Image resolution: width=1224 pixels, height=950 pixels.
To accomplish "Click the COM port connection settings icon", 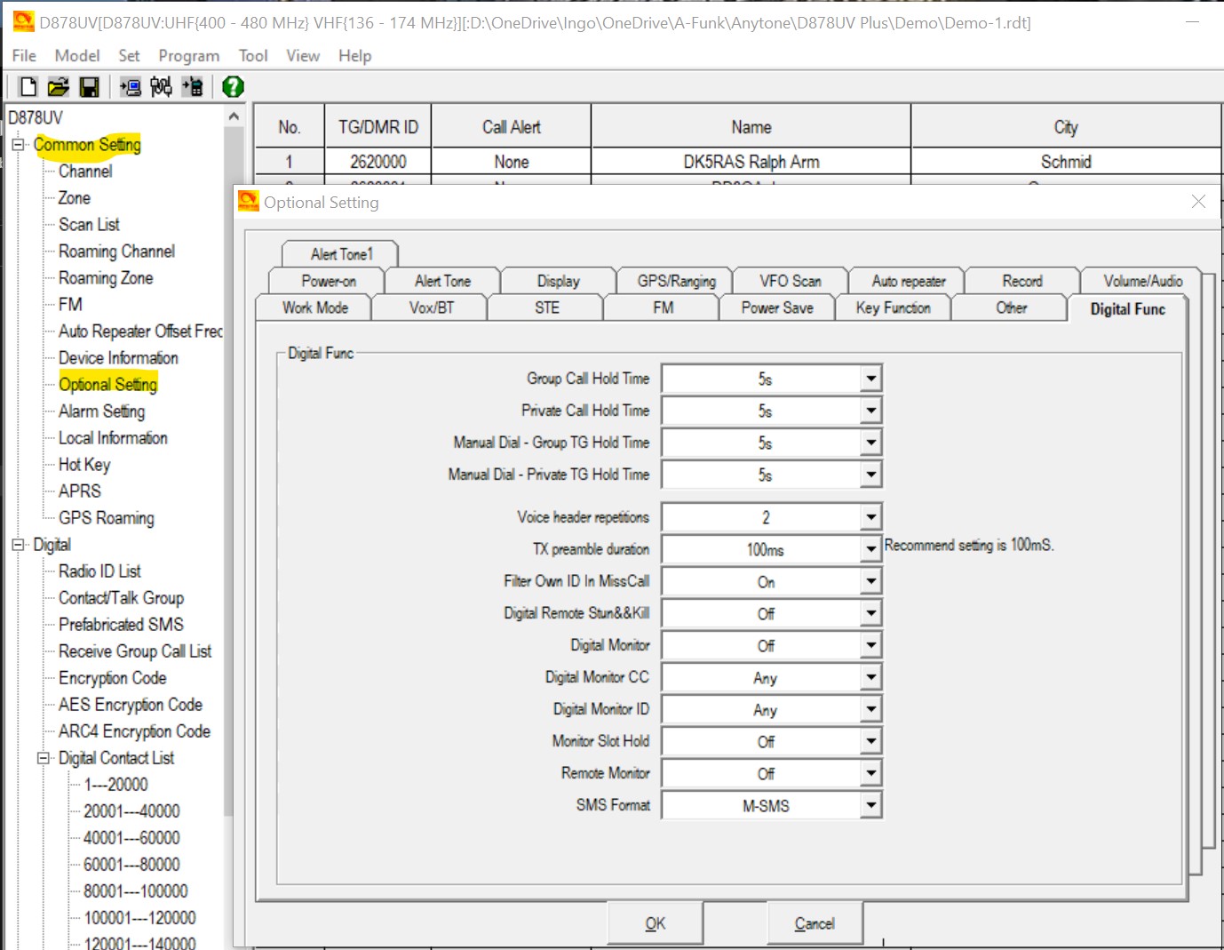I will (161, 87).
